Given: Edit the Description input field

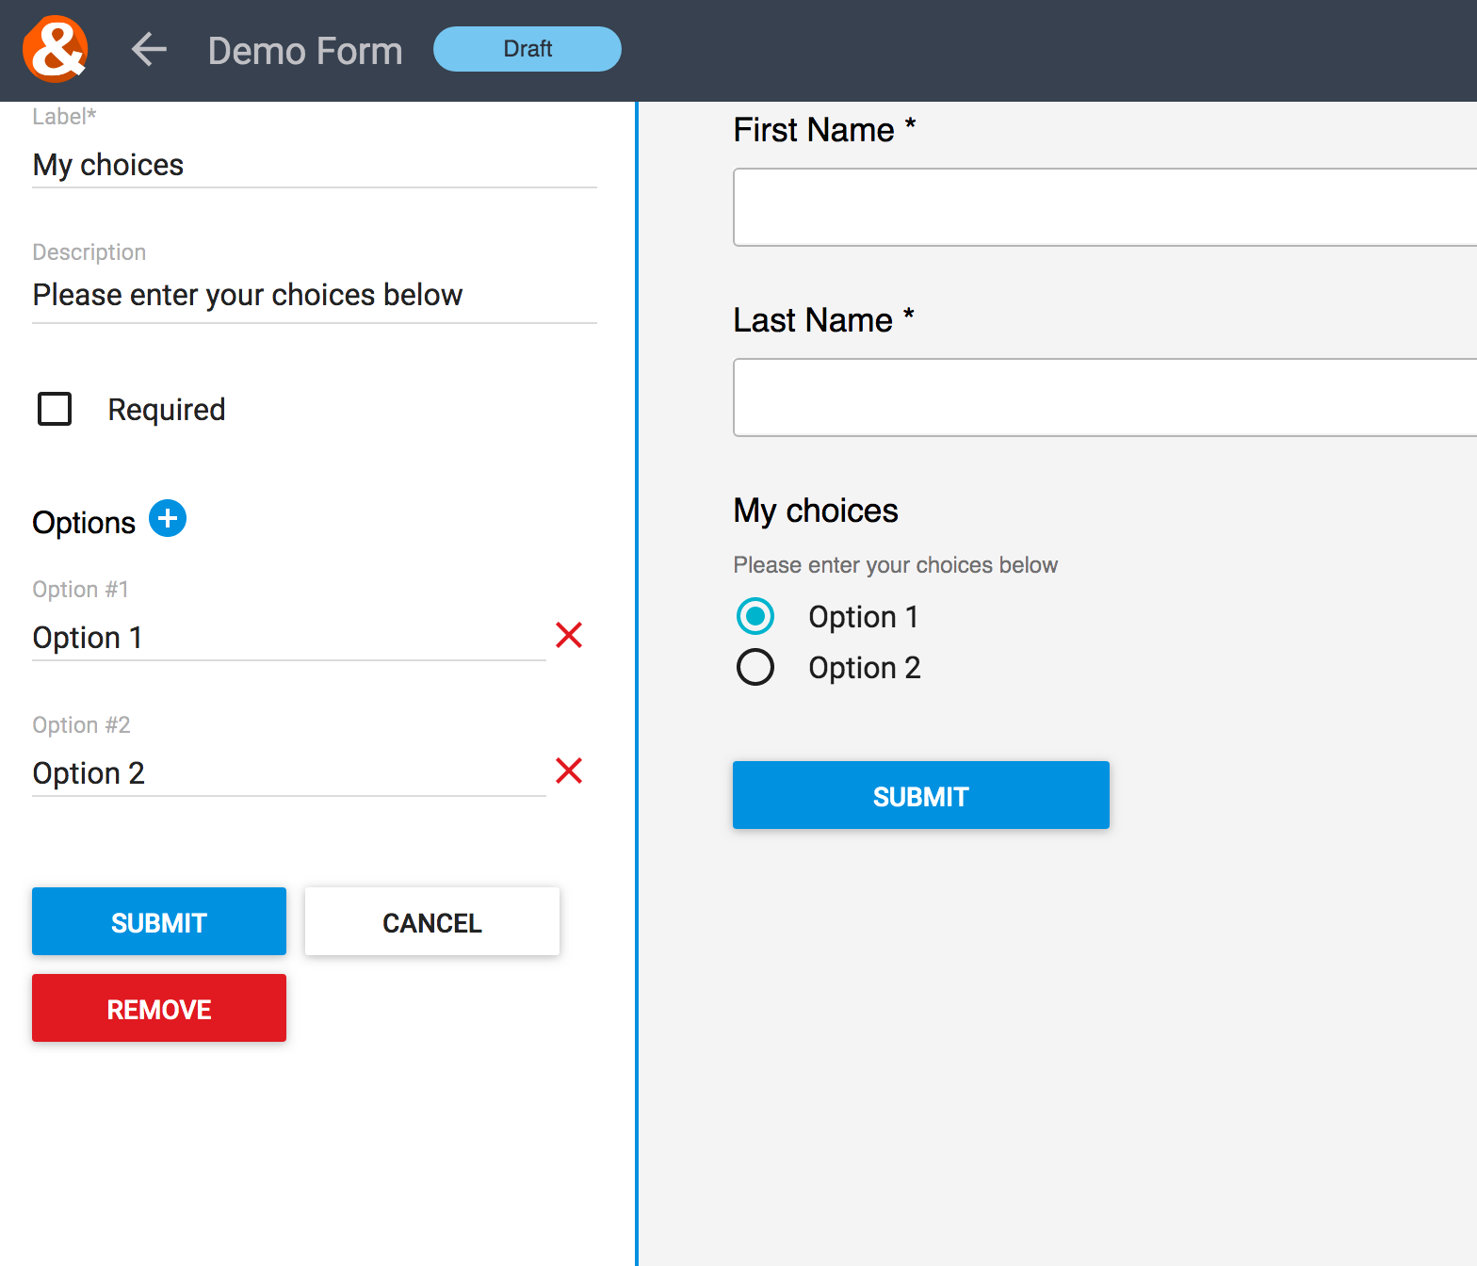Looking at the screenshot, I should click(x=315, y=296).
